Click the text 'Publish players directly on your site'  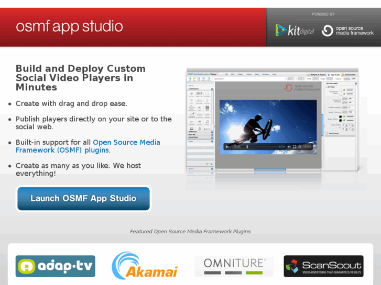(78, 119)
